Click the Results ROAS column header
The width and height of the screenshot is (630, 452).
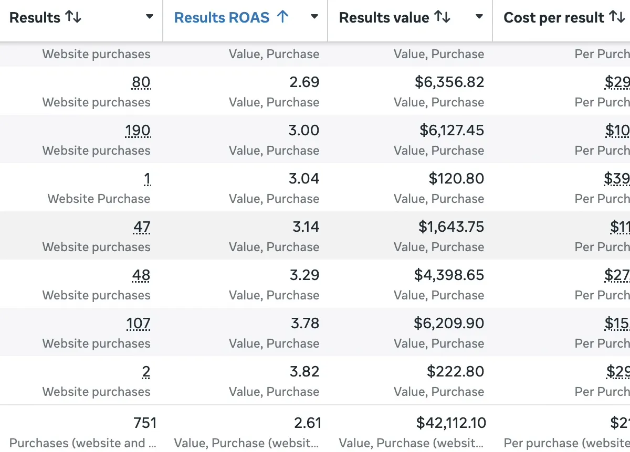coord(222,17)
